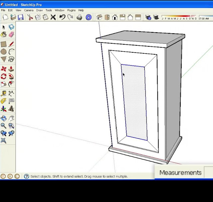Undo the last action
The width and height of the screenshot is (213, 202).
[x=62, y=17]
